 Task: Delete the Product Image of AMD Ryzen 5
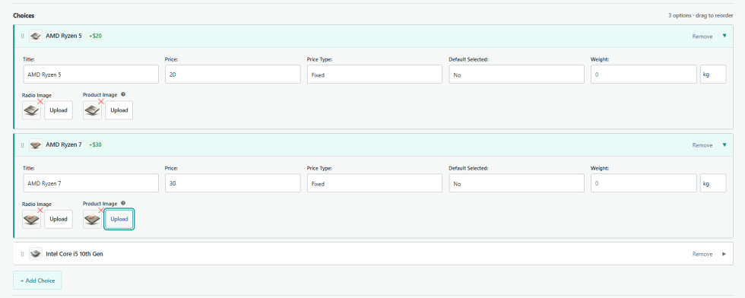[x=100, y=101]
